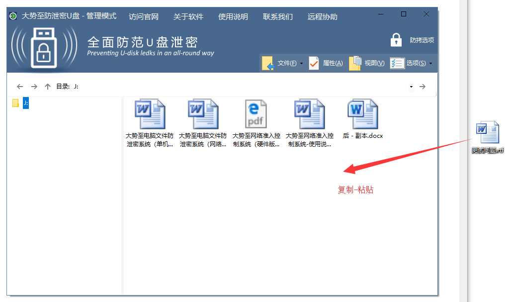Expand the 文件(F) dropdown arrow
This screenshot has height=302, width=513.
tap(301, 64)
